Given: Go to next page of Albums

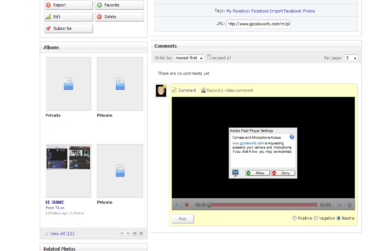Looking at the screenshot, I should [134, 234].
